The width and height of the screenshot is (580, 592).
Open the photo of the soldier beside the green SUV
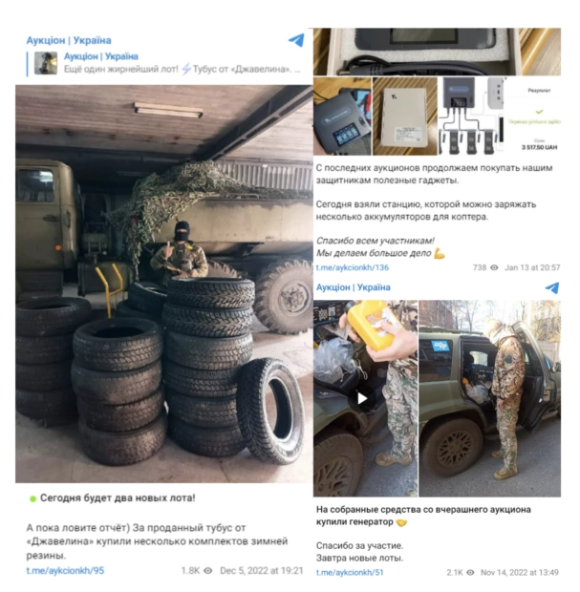coord(489,398)
